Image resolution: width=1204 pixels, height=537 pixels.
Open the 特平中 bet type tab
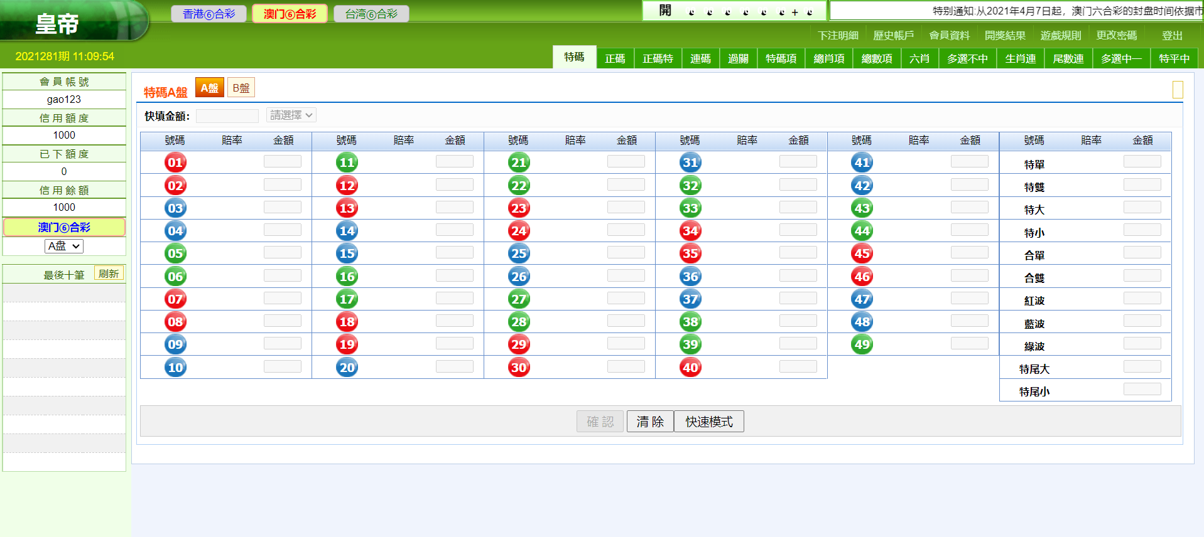click(1174, 58)
